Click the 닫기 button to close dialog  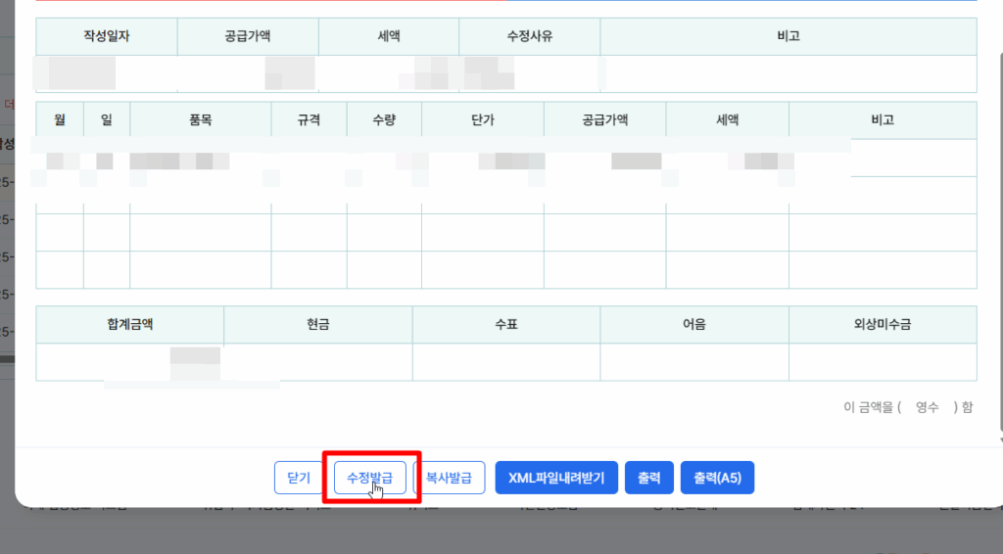pos(299,479)
